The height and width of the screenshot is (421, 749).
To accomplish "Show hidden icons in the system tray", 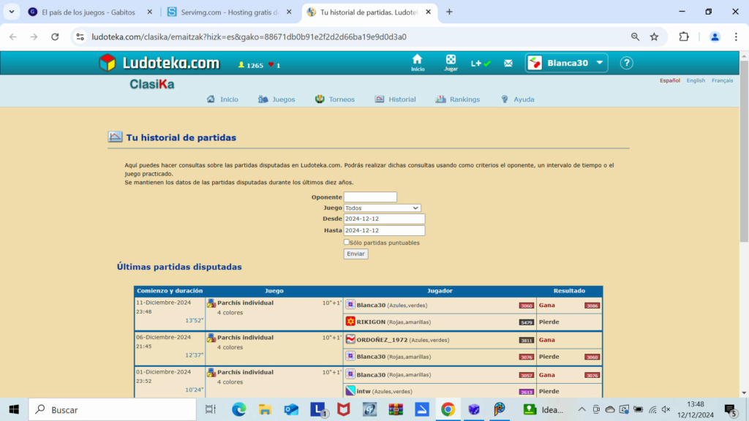I will (581, 409).
